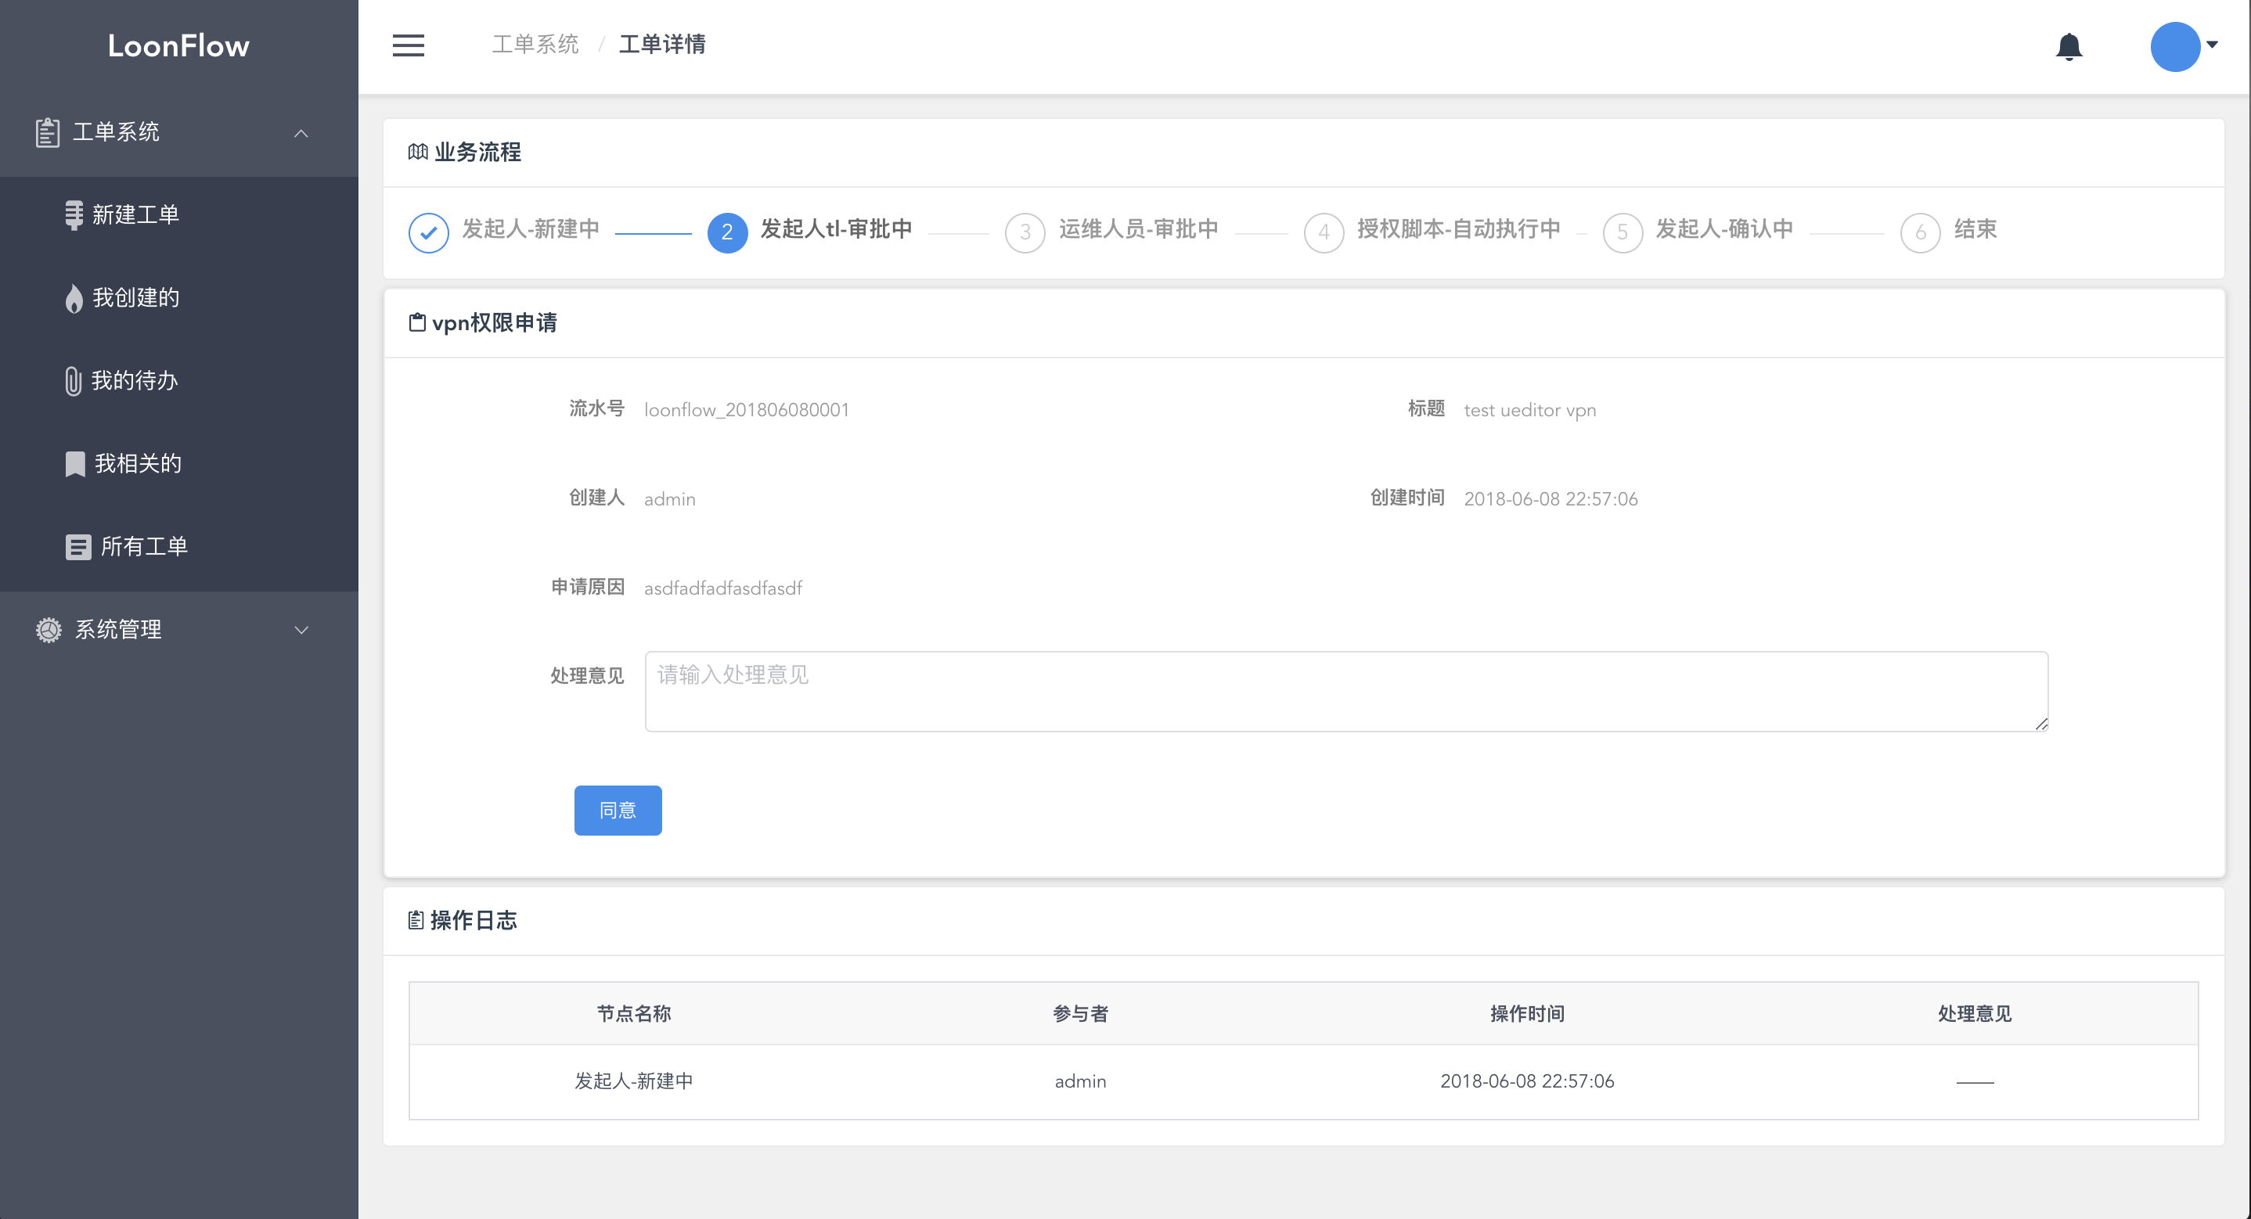Click the 操作日志 section heading

474,920
